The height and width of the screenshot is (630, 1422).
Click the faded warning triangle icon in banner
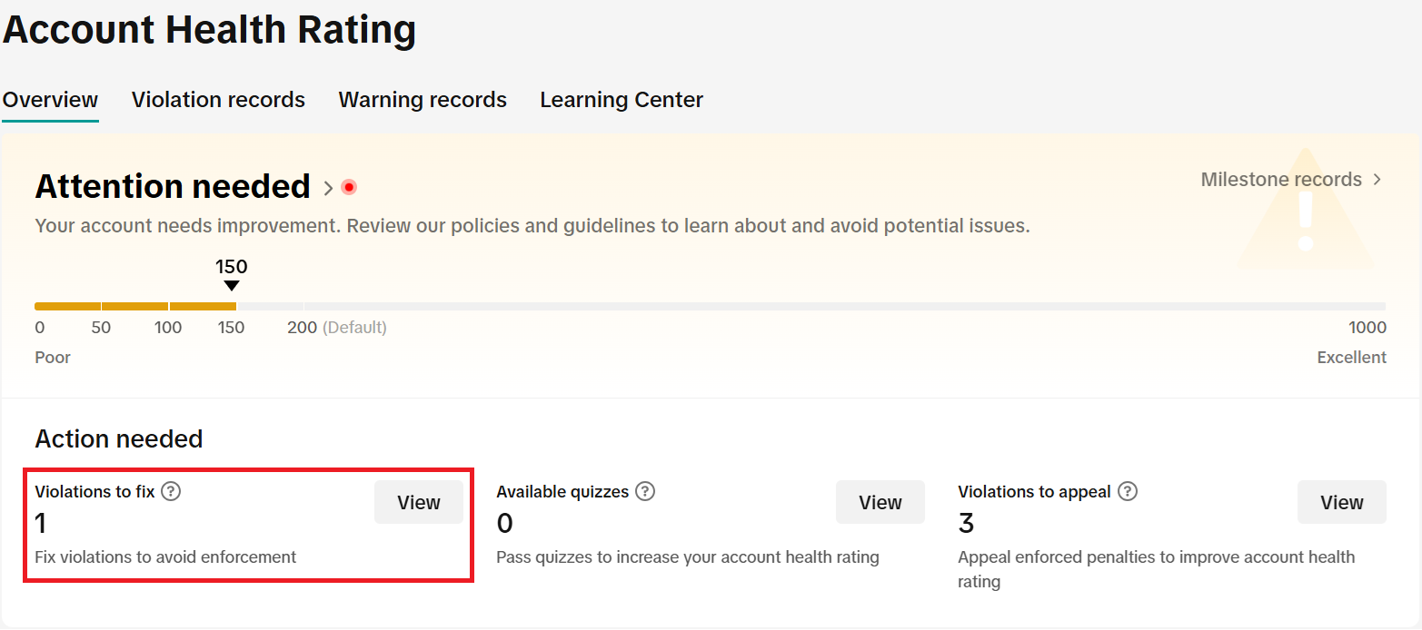pos(1306,214)
